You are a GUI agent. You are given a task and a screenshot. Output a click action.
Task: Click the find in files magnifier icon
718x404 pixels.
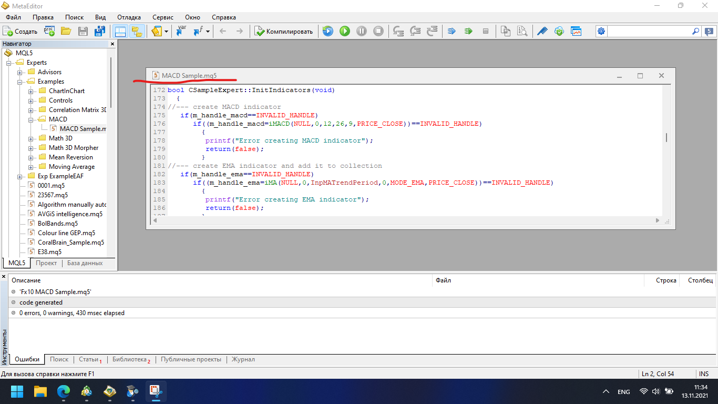click(522, 31)
